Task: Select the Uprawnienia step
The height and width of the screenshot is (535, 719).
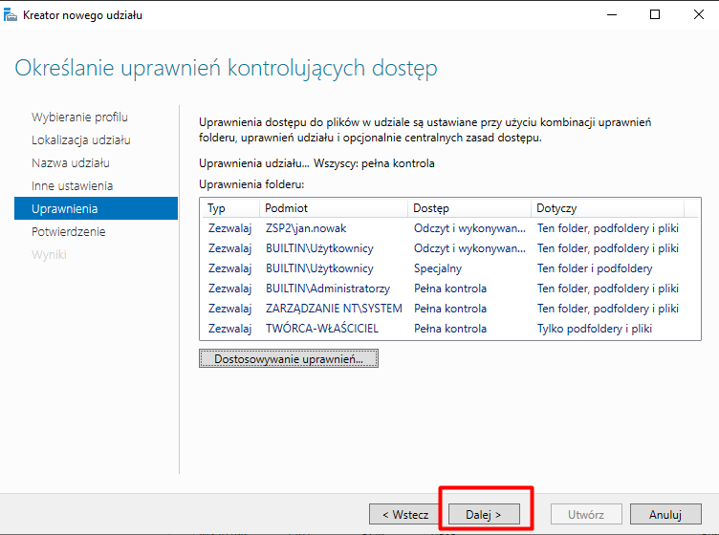Action: (65, 208)
